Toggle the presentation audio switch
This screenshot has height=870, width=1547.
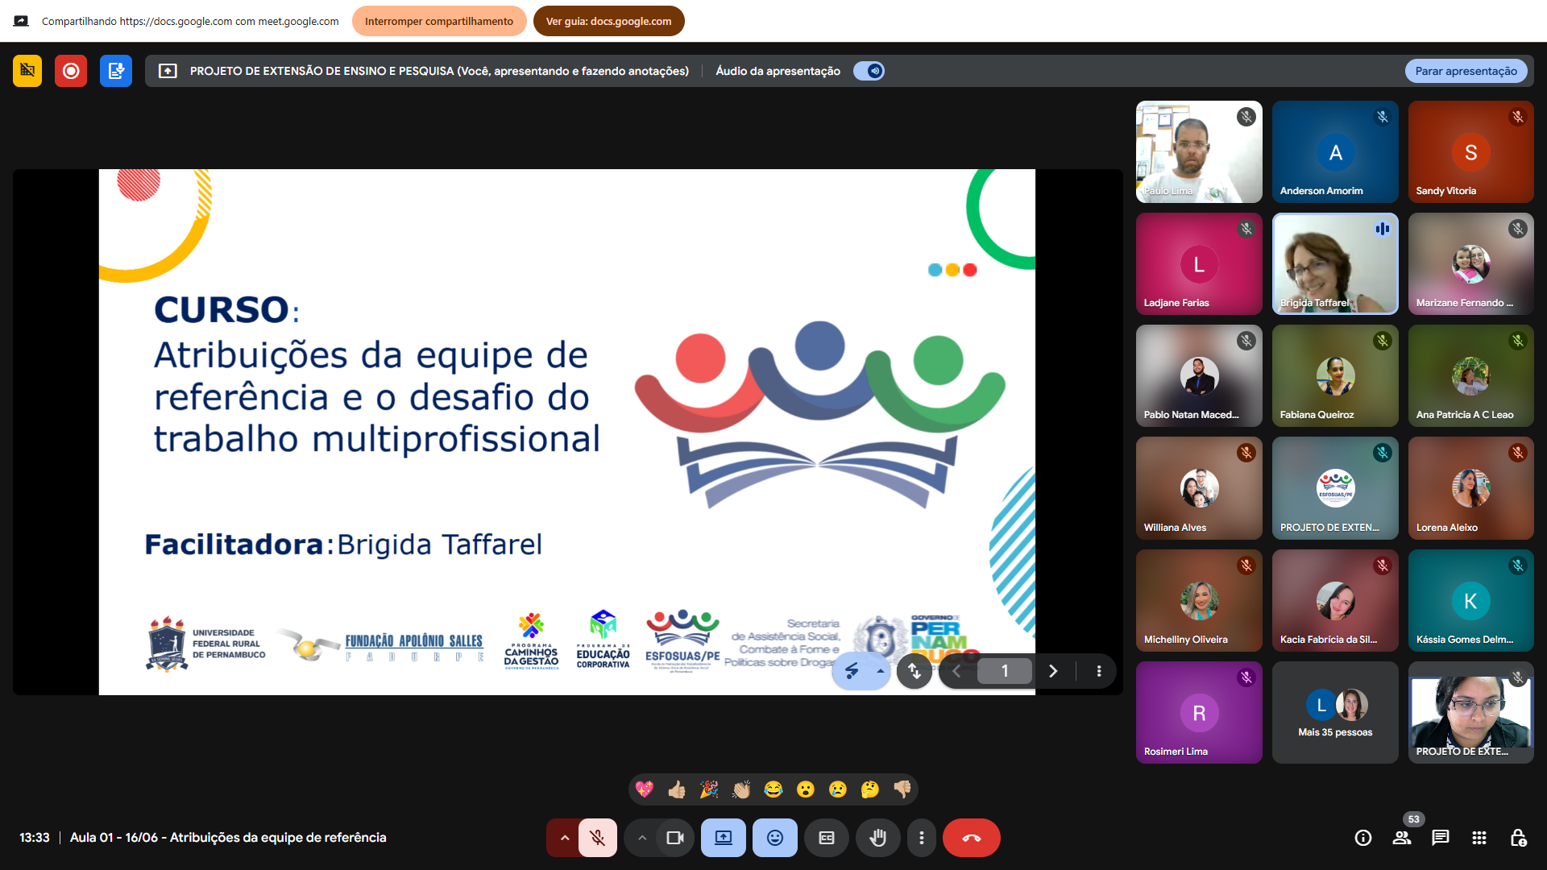click(869, 71)
